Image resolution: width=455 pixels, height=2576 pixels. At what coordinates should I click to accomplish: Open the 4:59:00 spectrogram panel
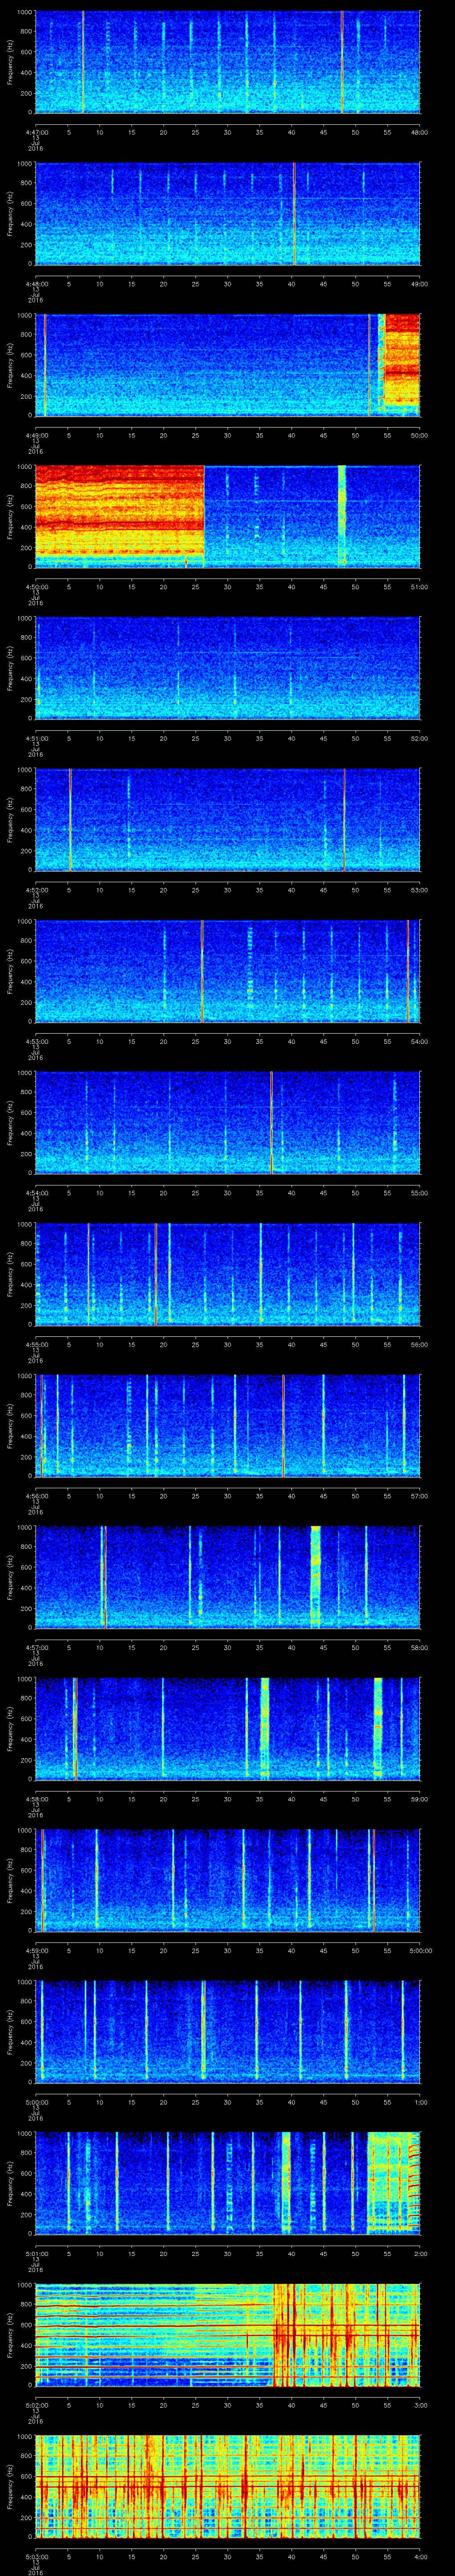click(228, 1880)
